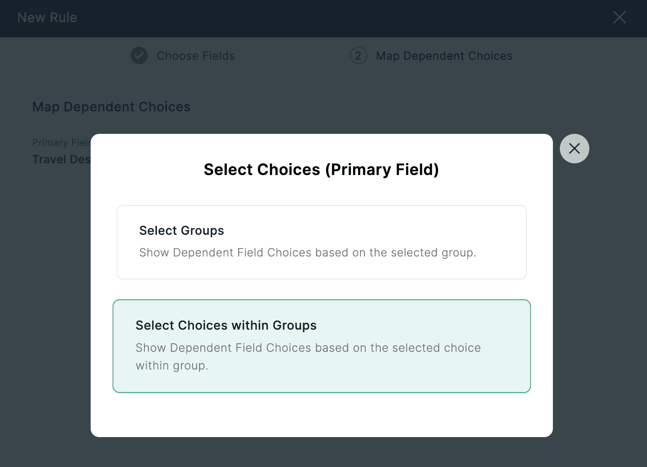Screen dimensions: 647x467
Task: Choose the Select Choices within Groups card
Action: point(321,346)
